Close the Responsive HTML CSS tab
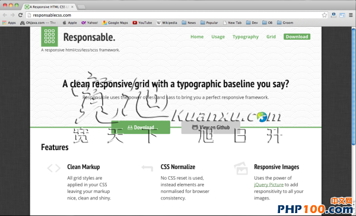Screen dimensions: 356x216 click(x=72, y=7)
